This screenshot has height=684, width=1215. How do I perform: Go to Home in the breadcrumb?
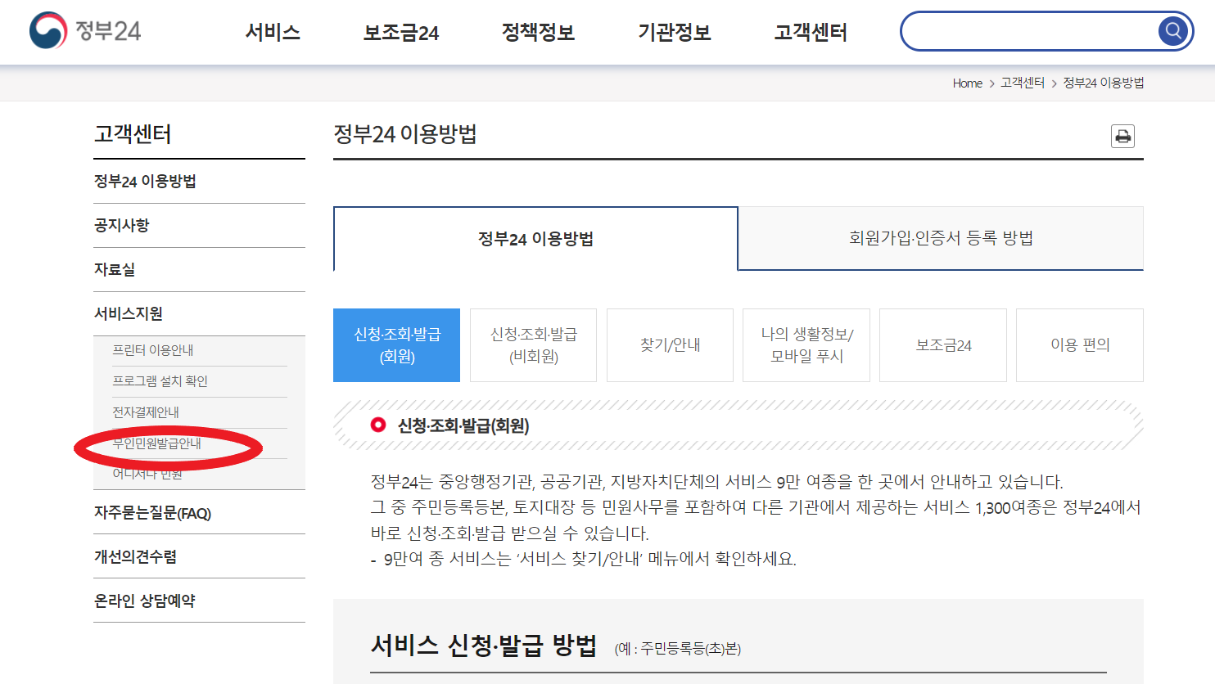click(967, 83)
